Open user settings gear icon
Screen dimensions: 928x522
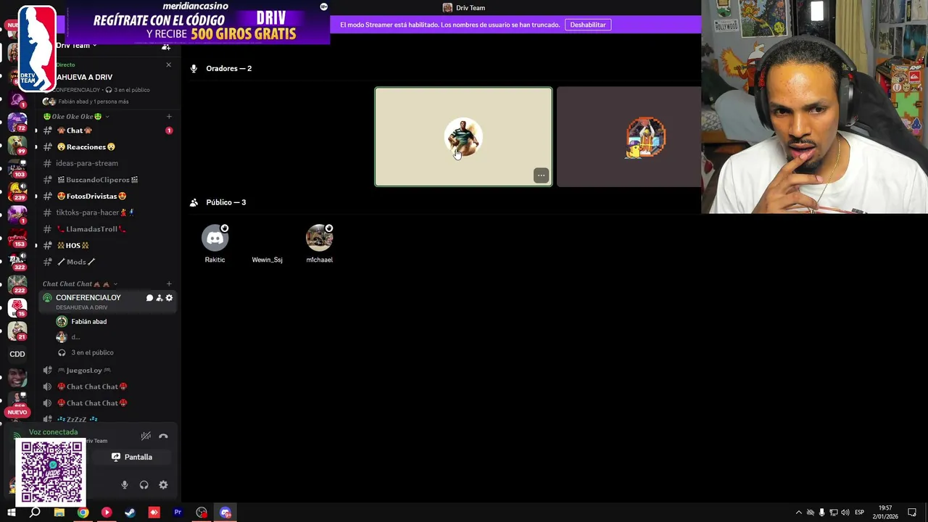pyautogui.click(x=163, y=485)
